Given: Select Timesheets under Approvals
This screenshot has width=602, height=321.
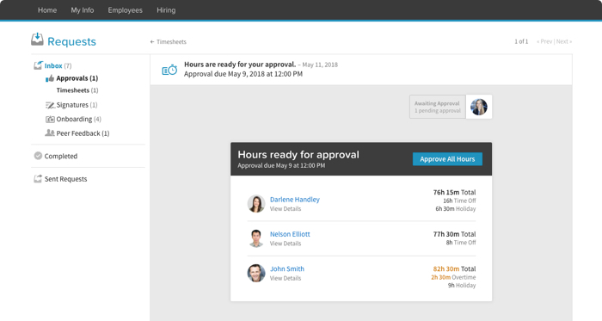Looking at the screenshot, I should point(77,90).
